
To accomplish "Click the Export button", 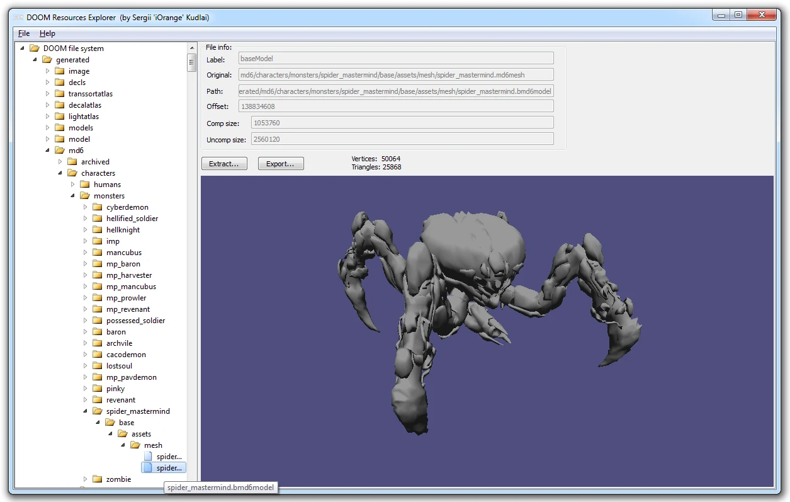I will (x=281, y=163).
